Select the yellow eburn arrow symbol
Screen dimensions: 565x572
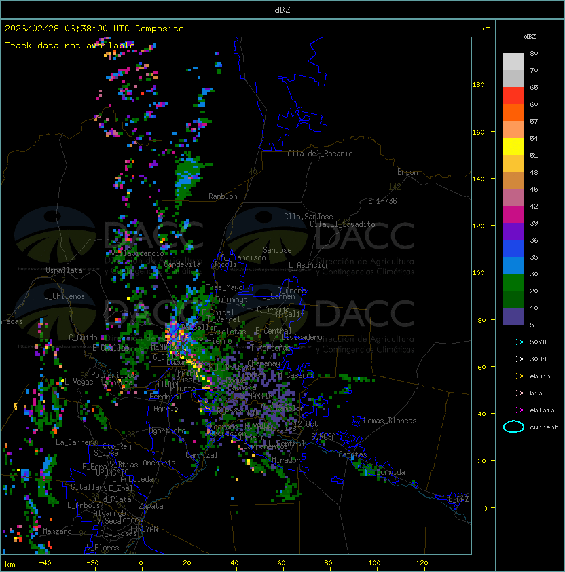[513, 376]
